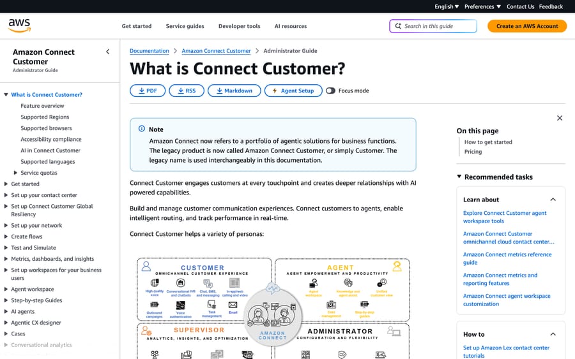575x359 pixels.
Task: Go to Amazon Connect Customer breadcrumb
Action: coord(216,51)
